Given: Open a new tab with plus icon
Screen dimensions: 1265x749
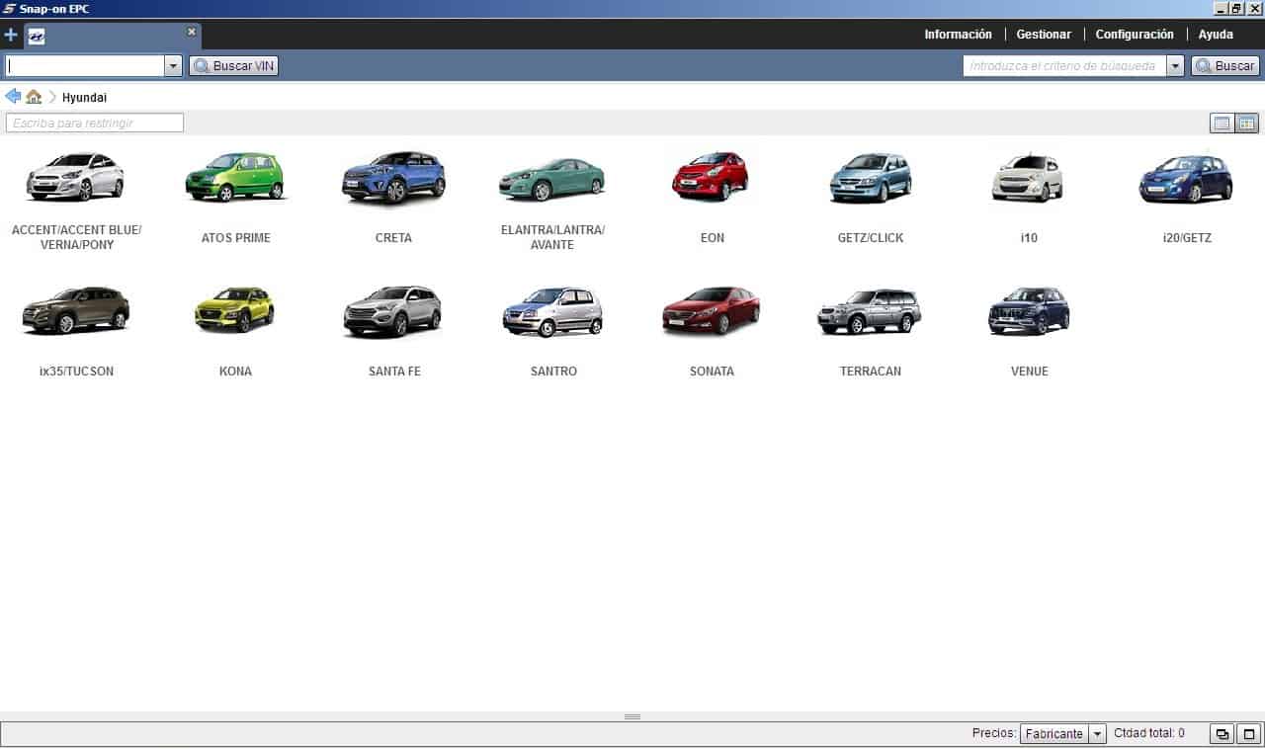Looking at the screenshot, I should coord(11,36).
